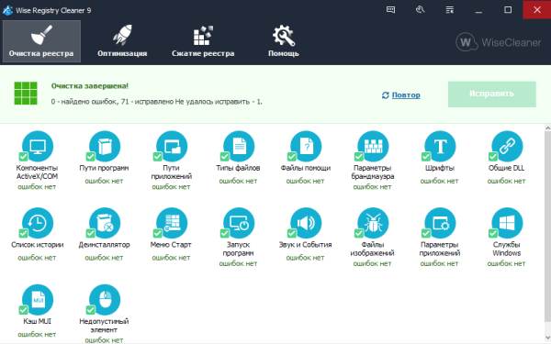Switch to the Оптимизация tab
The height and width of the screenshot is (344, 551).
coord(122,41)
